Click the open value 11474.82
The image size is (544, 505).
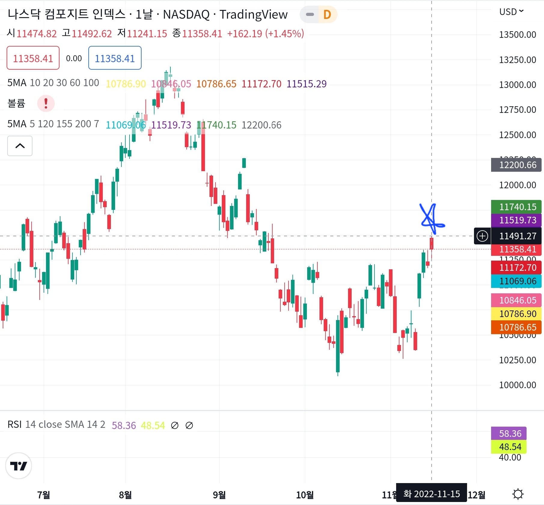tap(36, 34)
